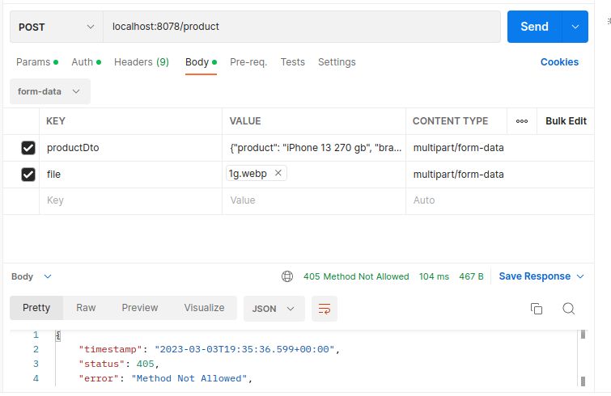Remove the 1g.webp file attachment
The width and height of the screenshot is (611, 396).
point(278,173)
